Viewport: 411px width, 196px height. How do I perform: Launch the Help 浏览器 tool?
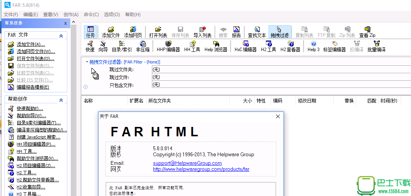pos(216,46)
